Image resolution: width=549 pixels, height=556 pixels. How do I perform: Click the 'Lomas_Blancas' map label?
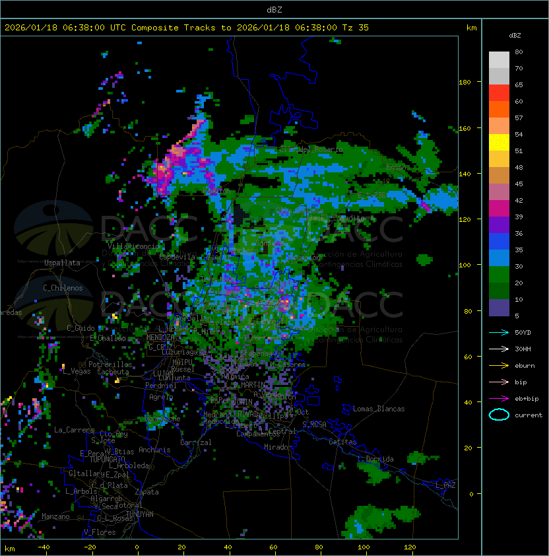[379, 409]
